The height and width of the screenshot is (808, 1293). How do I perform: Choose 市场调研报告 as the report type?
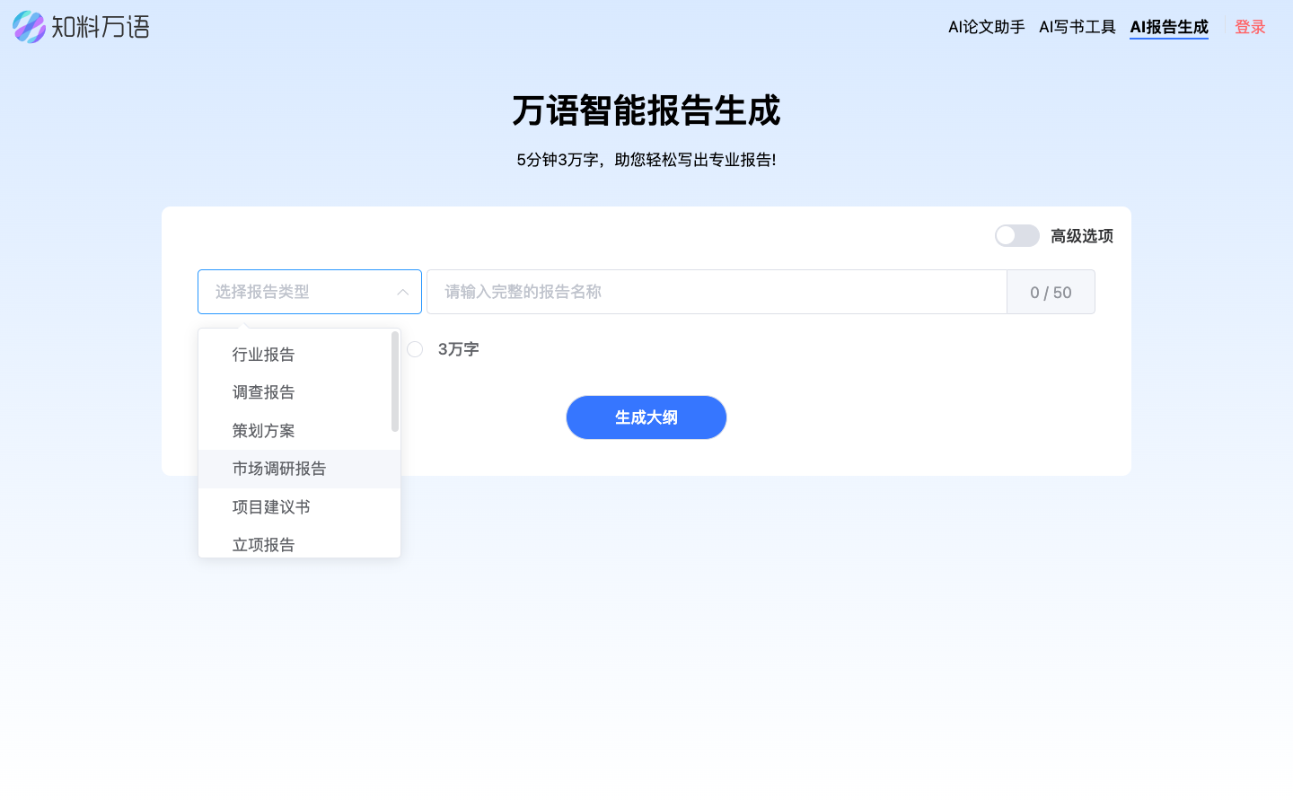coord(278,468)
